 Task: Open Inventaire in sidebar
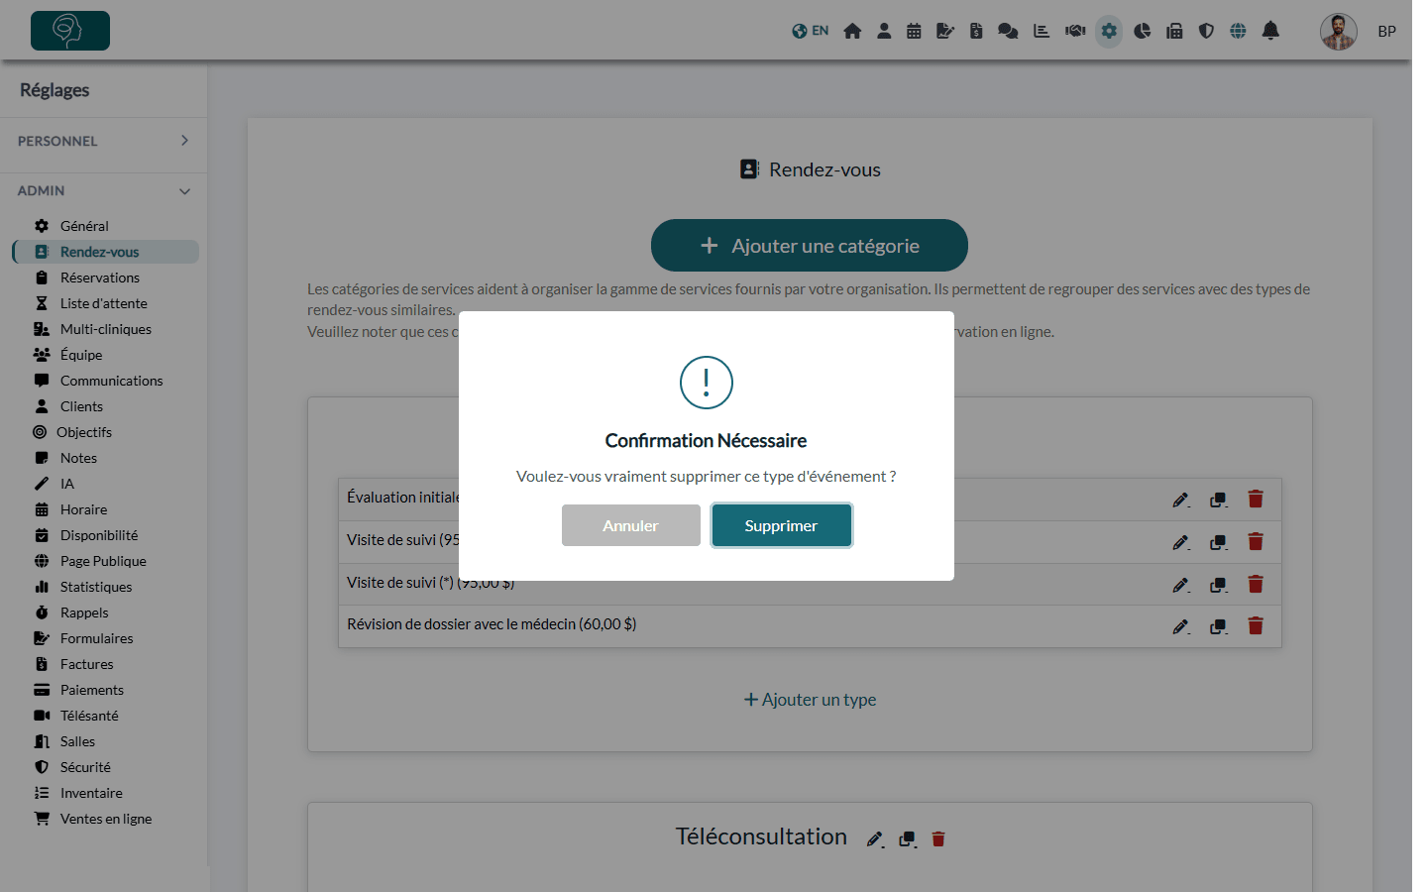91,793
